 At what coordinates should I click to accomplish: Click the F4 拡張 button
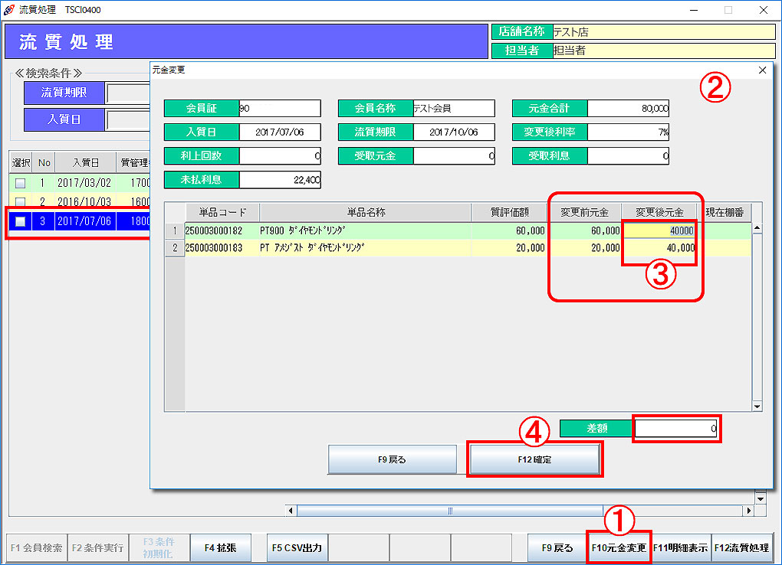coord(221,548)
